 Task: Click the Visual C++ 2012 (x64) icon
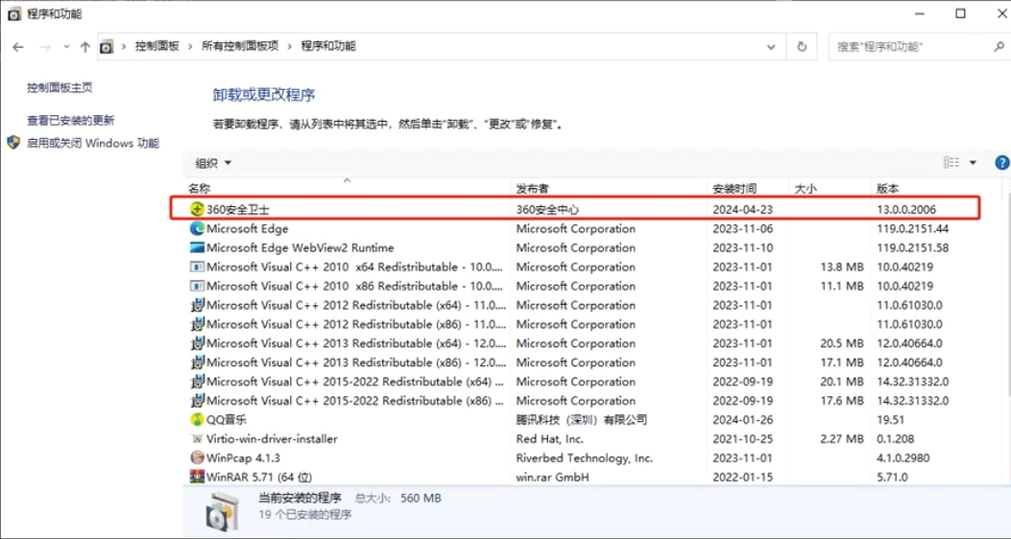197,305
